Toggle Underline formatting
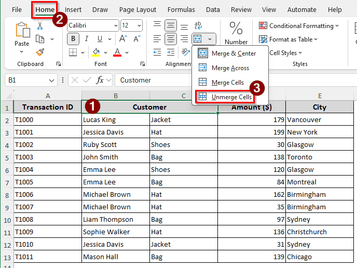This screenshot has height=268, width=357. pos(100,39)
